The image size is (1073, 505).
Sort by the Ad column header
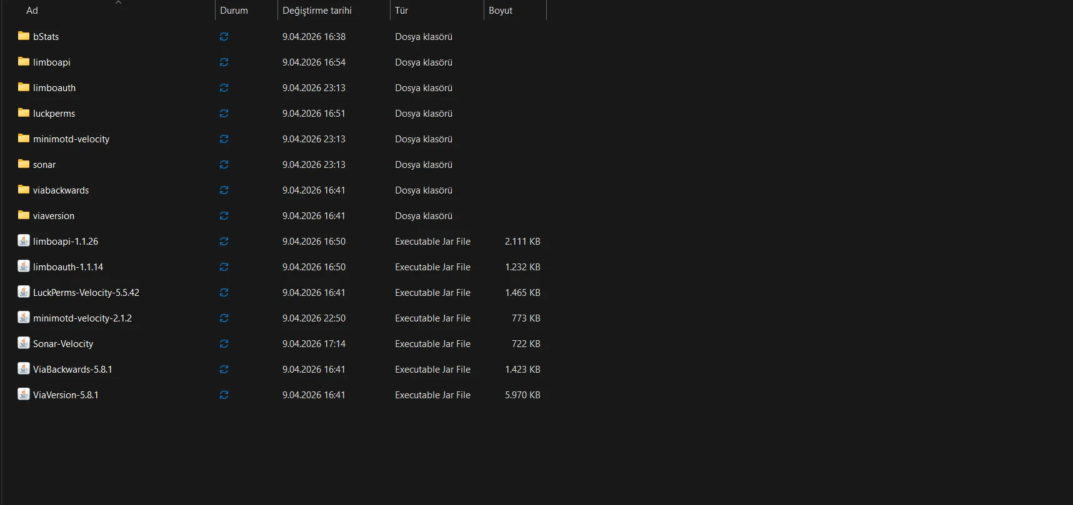(x=32, y=11)
